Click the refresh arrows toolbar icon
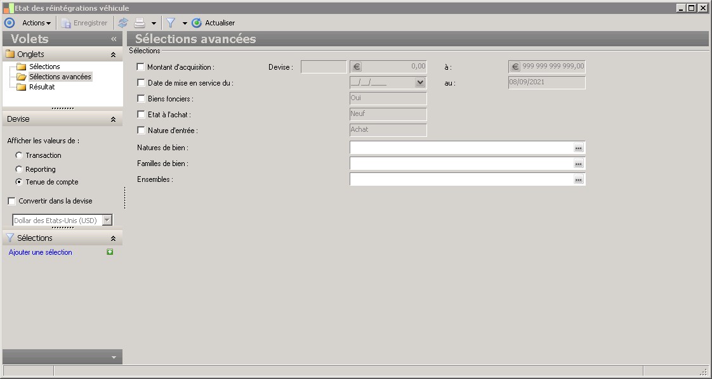 click(123, 23)
